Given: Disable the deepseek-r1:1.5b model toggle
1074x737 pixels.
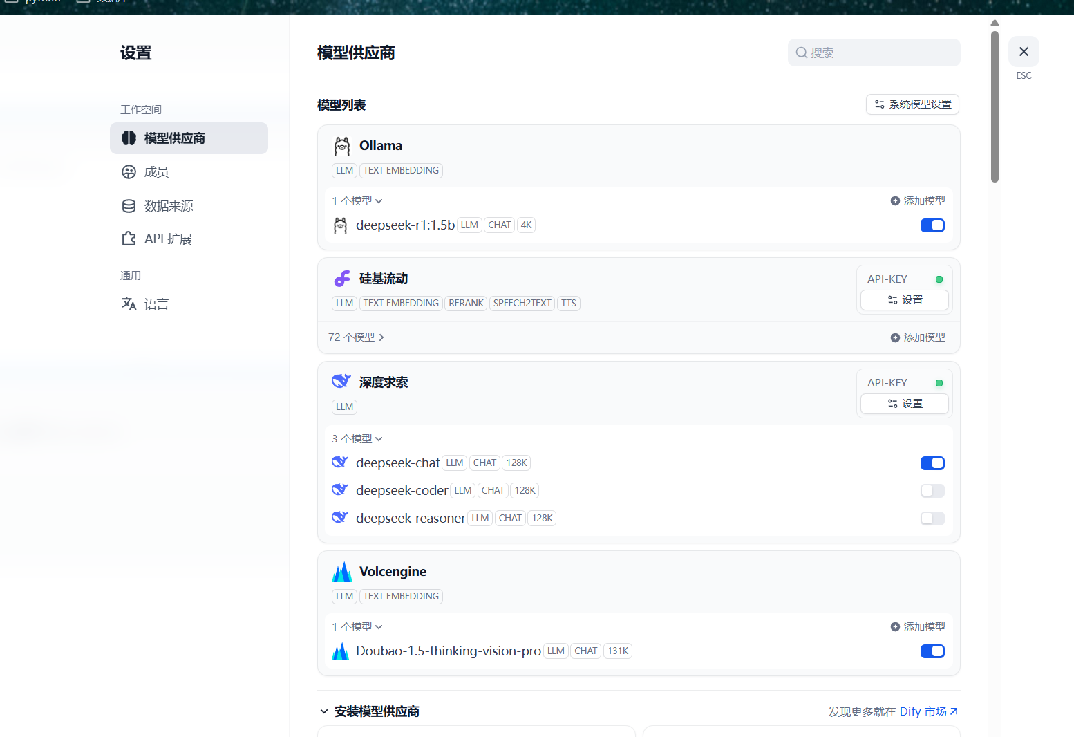Looking at the screenshot, I should [x=932, y=225].
